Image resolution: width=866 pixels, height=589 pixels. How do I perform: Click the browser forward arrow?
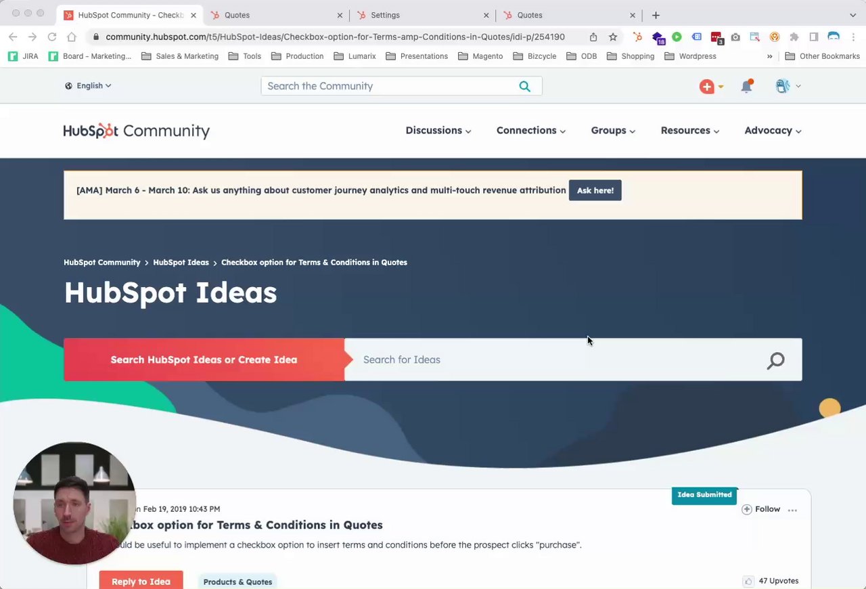[32, 37]
